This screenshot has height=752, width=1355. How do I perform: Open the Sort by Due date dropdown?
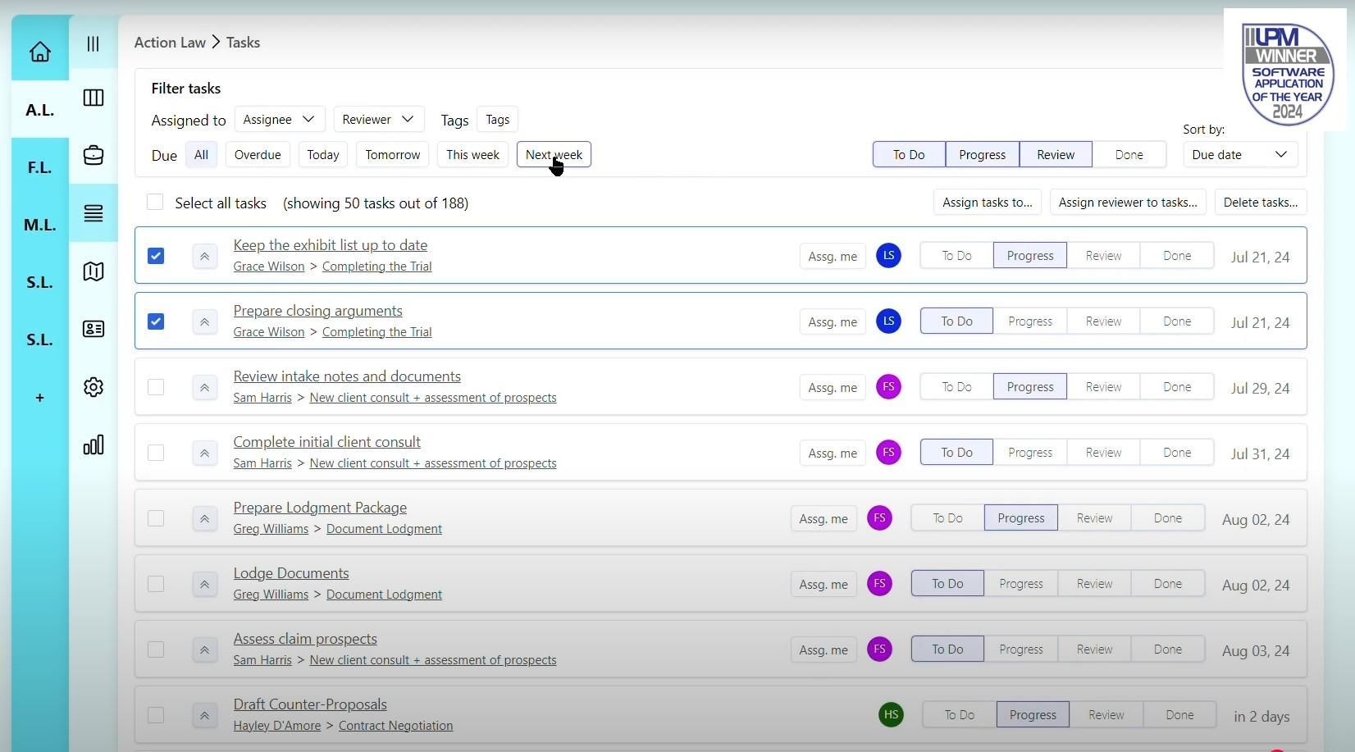click(x=1240, y=155)
